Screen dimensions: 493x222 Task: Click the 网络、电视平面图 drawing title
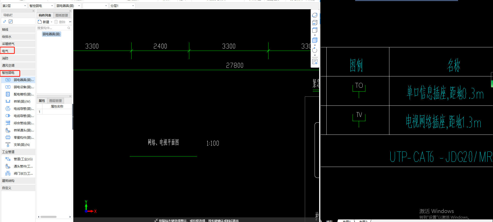(x=163, y=142)
